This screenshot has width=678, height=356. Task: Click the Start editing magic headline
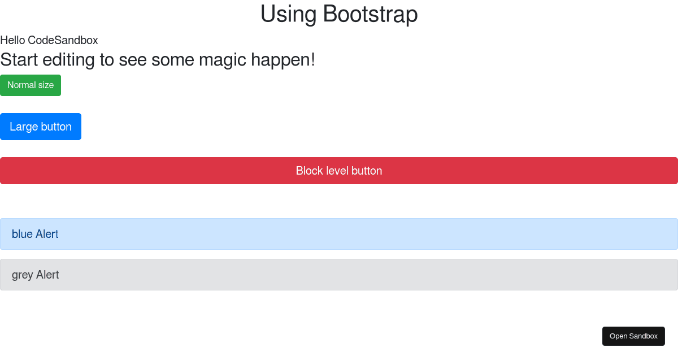point(158,59)
